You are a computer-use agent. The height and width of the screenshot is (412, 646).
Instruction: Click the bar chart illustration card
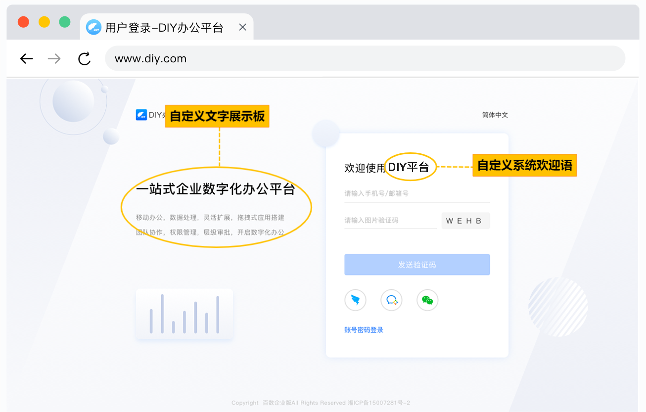click(184, 314)
